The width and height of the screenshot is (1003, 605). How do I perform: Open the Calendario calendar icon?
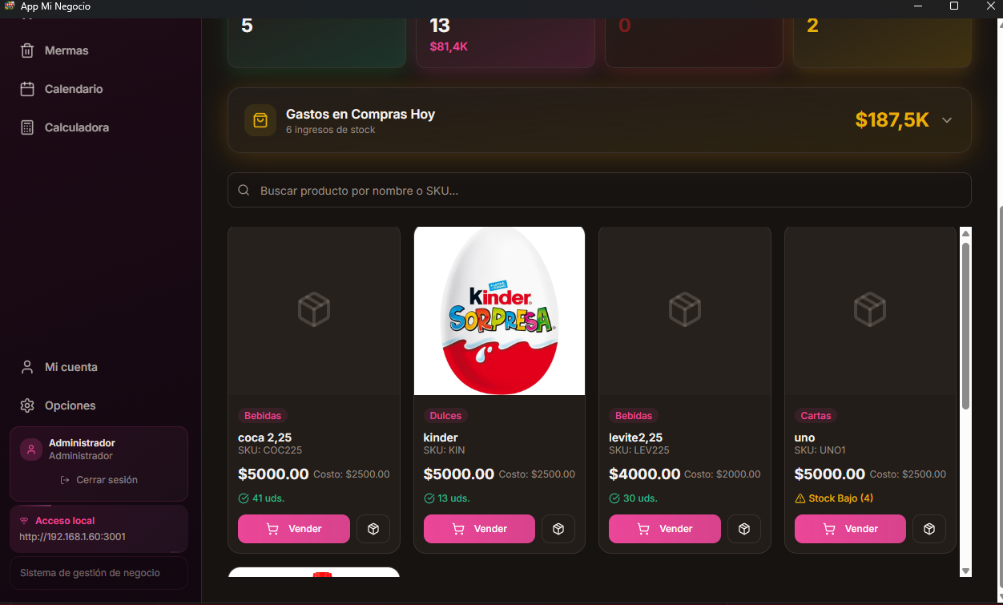pyautogui.click(x=27, y=89)
